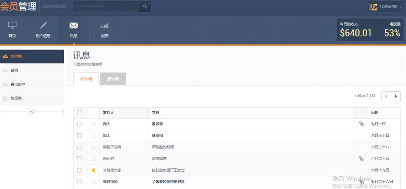Go to the previous page of messages
This screenshot has height=189, width=406.
coord(386,96)
